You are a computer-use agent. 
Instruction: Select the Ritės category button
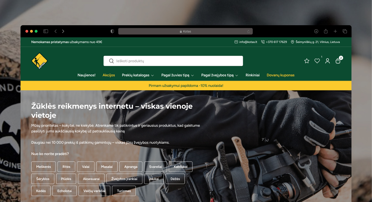pos(66,167)
